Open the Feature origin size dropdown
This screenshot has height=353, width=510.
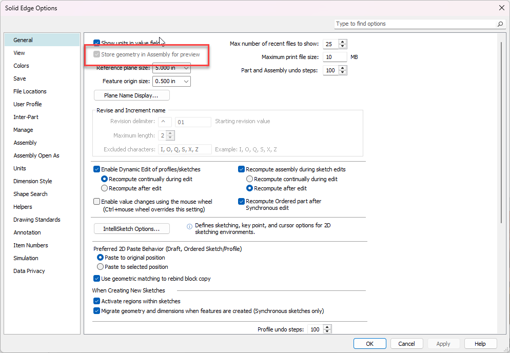click(x=186, y=82)
